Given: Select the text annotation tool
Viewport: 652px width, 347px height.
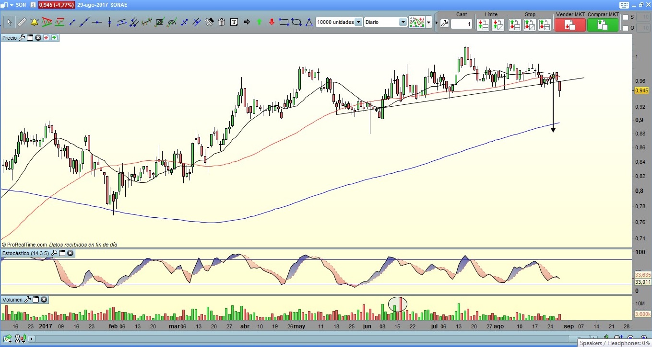Looking at the screenshot, I should pos(234,22).
